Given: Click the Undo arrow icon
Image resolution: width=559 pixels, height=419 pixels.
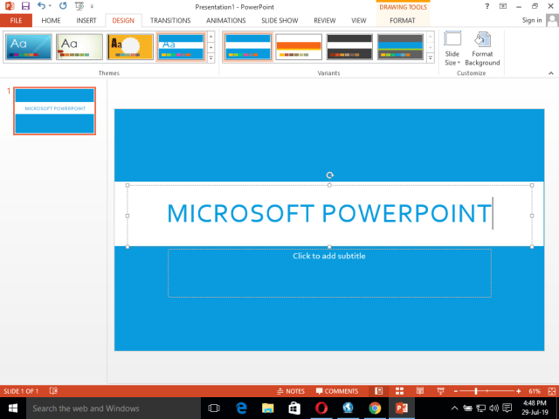Looking at the screenshot, I should [40, 6].
